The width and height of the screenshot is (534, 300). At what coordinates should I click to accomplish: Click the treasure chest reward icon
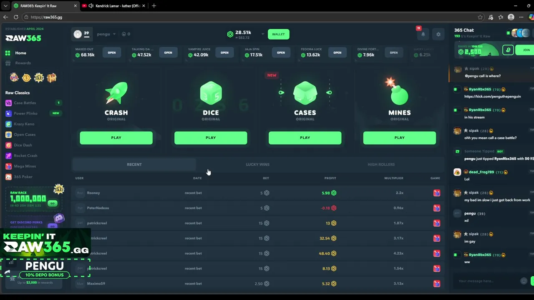(x=51, y=77)
